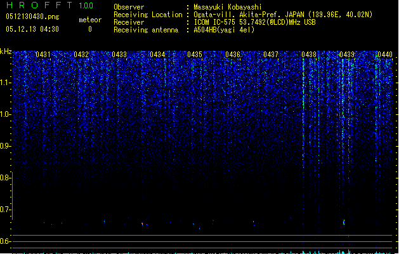Click the date stamp 05.12.13 04:30
This screenshot has height=254, width=399.
32,29
